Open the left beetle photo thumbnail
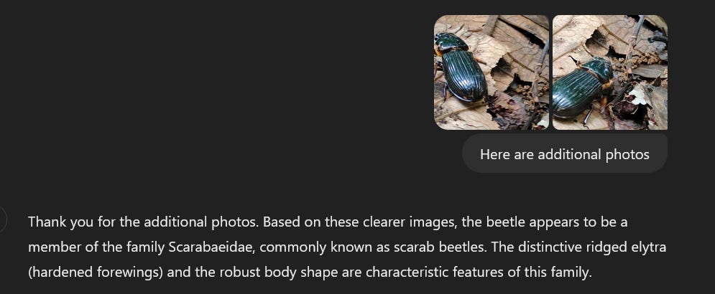 (491, 72)
